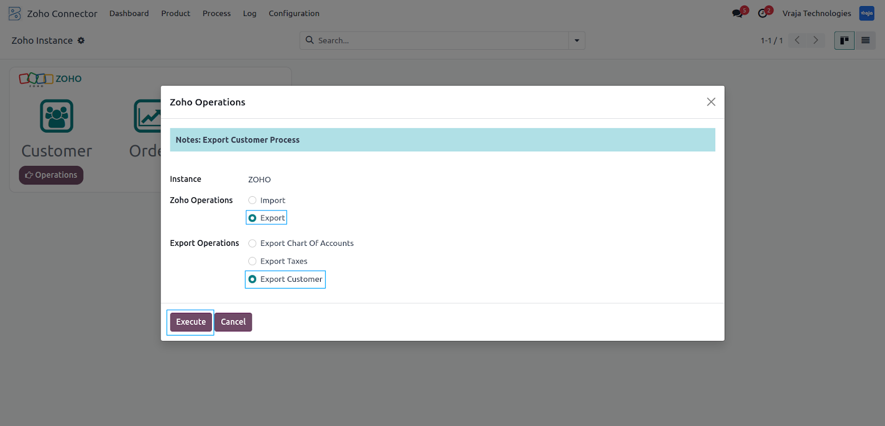Click the Execute button
Image resolution: width=885 pixels, height=426 pixels.
click(x=191, y=322)
